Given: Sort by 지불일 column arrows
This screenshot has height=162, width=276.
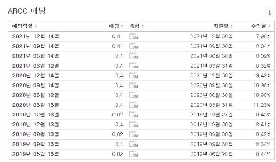Looking at the screenshot, I should tap(232, 26).
